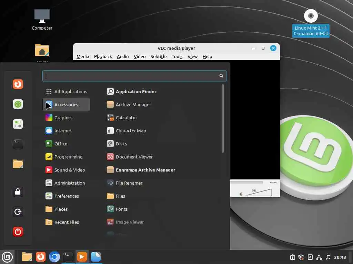Open VLC Tools menu
Image resolution: width=353 pixels, height=264 pixels.
(177, 57)
